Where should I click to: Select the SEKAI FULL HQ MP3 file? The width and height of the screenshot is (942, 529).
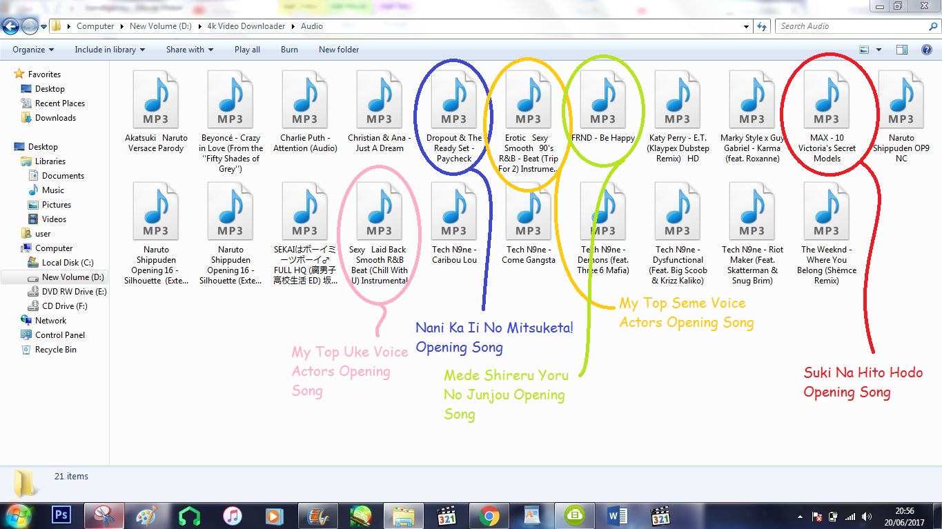[305, 233]
